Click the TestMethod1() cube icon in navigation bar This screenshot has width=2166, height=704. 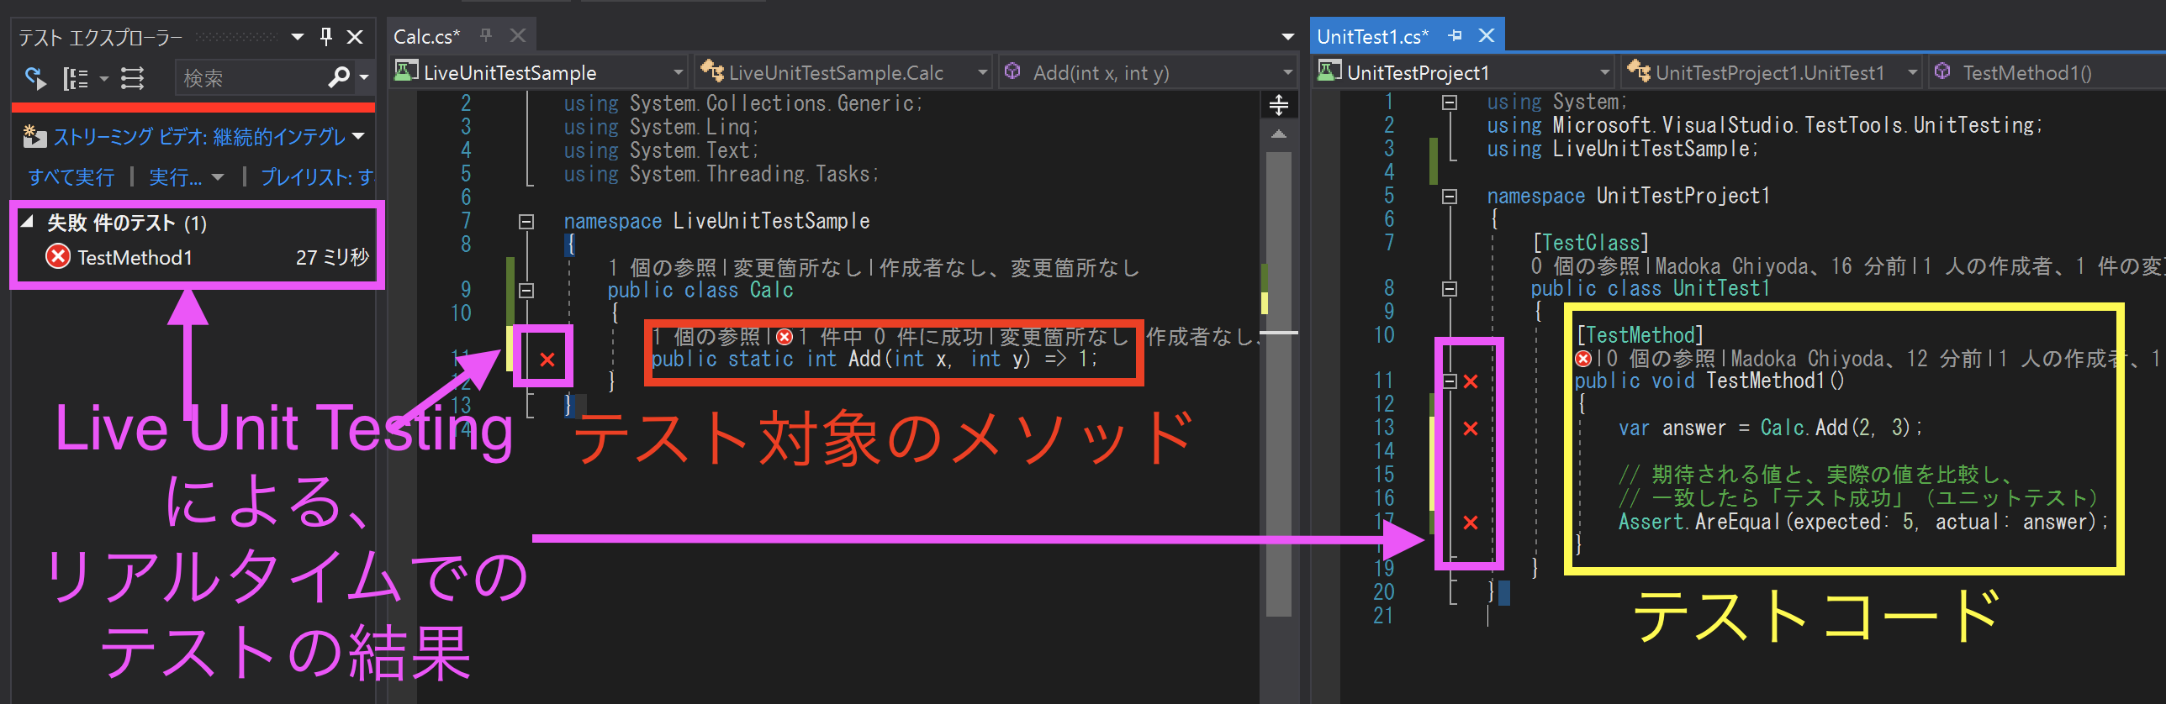1942,71
